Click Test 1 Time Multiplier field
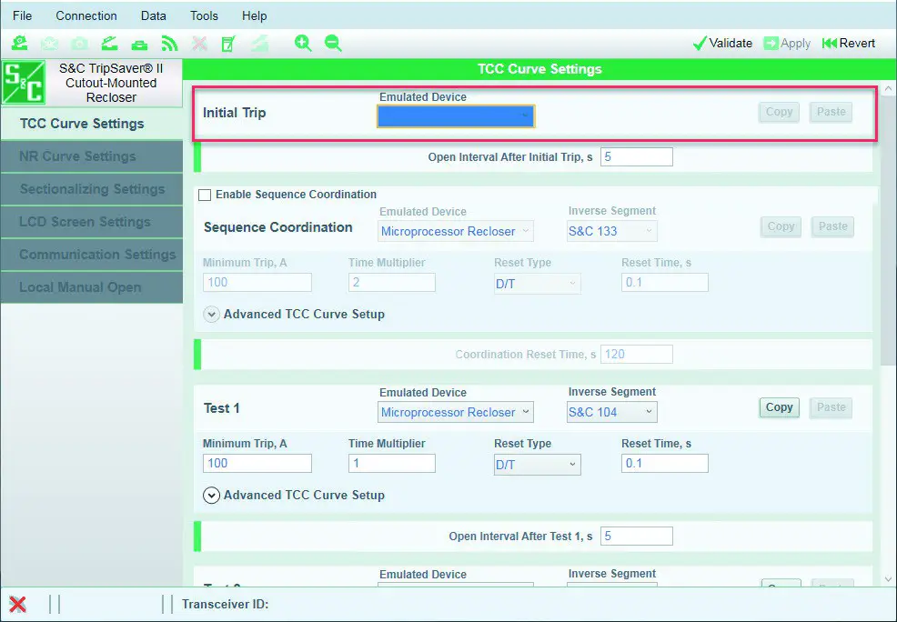 (391, 463)
